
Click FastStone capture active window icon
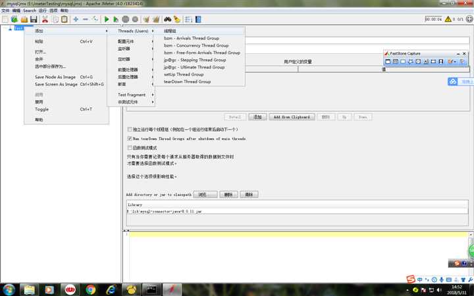click(x=388, y=61)
